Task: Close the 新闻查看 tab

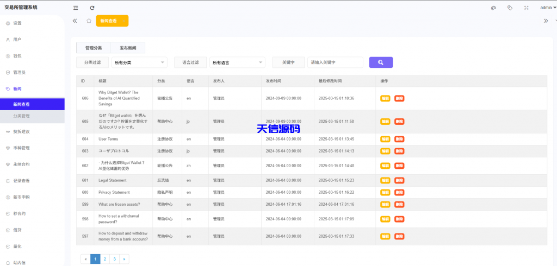Action: tap(123, 21)
